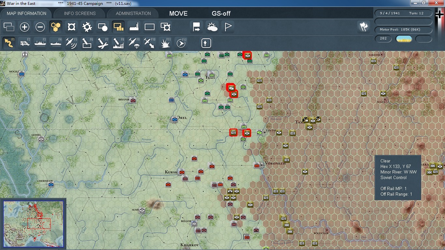The height and width of the screenshot is (250, 445).
Task: Click the minimap overview in the corner
Action: [34, 224]
